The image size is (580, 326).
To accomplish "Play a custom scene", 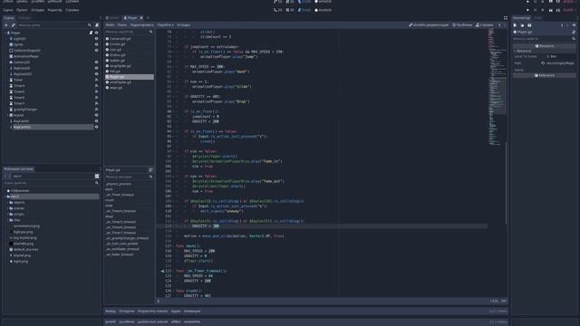I will coord(558,10).
